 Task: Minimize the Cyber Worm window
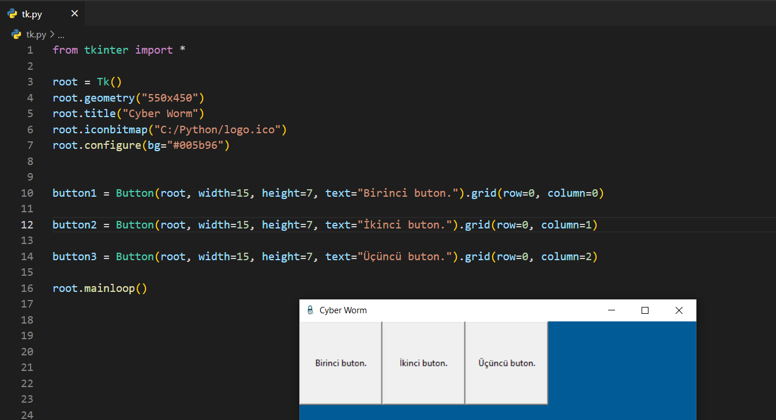click(x=612, y=310)
